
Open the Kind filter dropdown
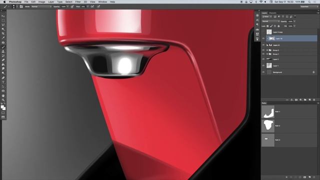[x=266, y=16]
